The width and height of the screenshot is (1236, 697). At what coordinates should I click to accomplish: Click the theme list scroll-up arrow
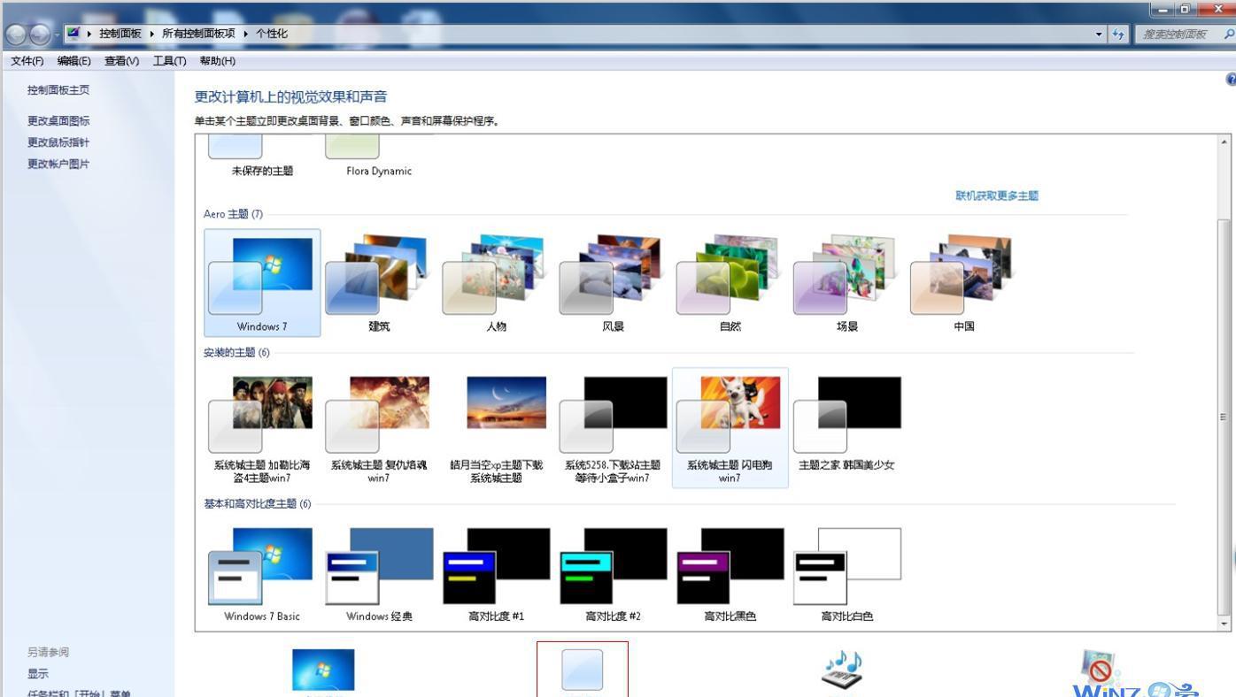(x=1225, y=142)
